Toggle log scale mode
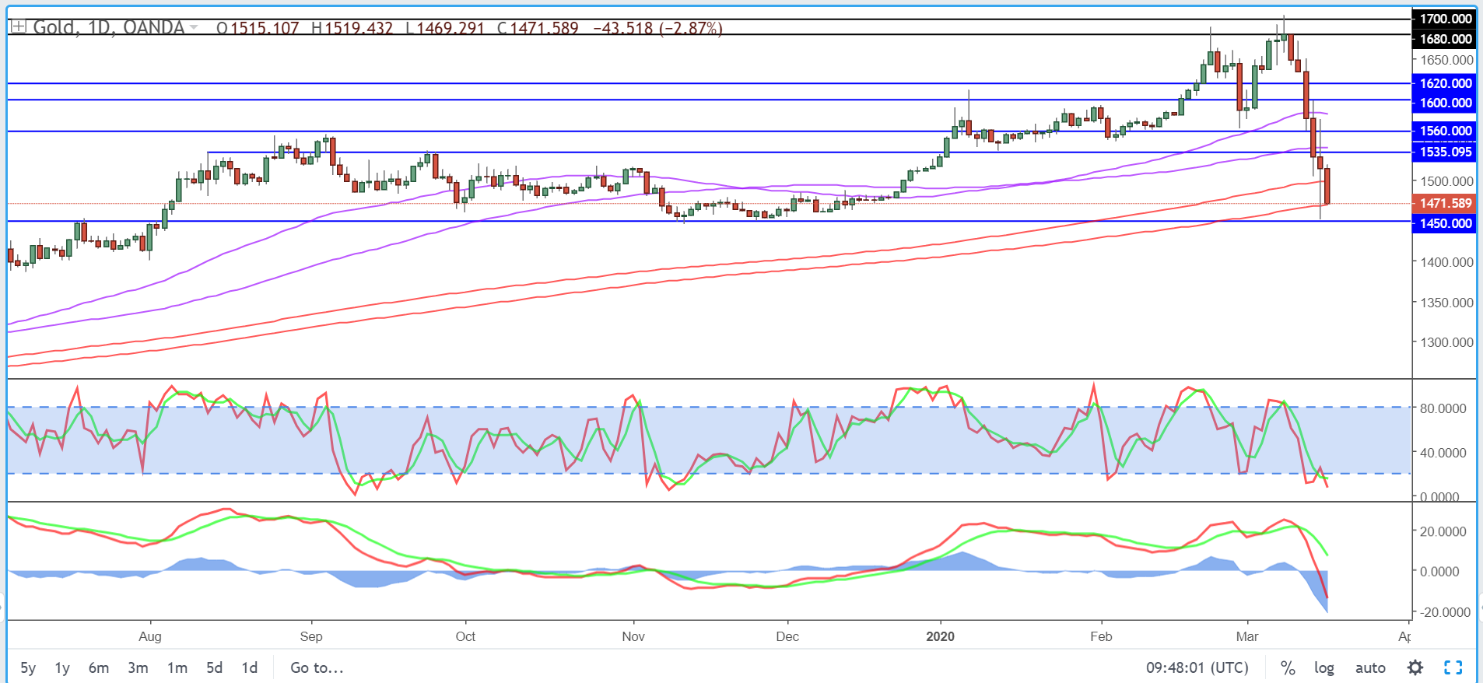 (1324, 667)
